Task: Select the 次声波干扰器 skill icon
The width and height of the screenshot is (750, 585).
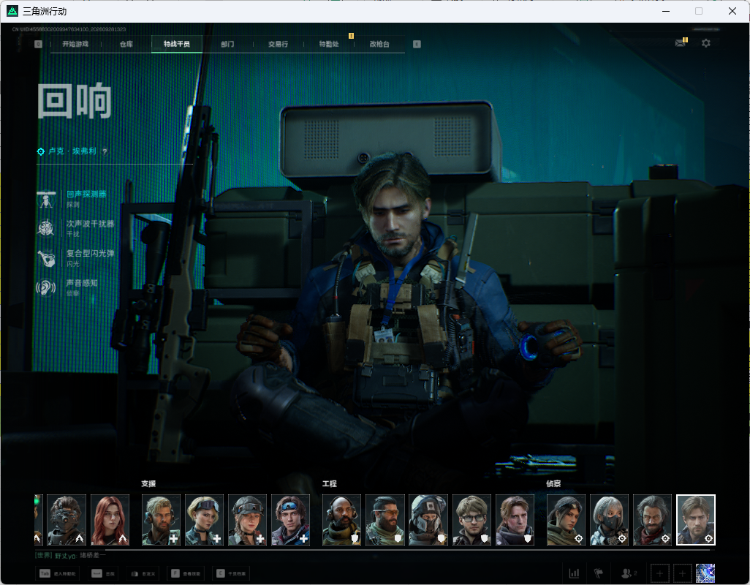Action: [x=46, y=228]
